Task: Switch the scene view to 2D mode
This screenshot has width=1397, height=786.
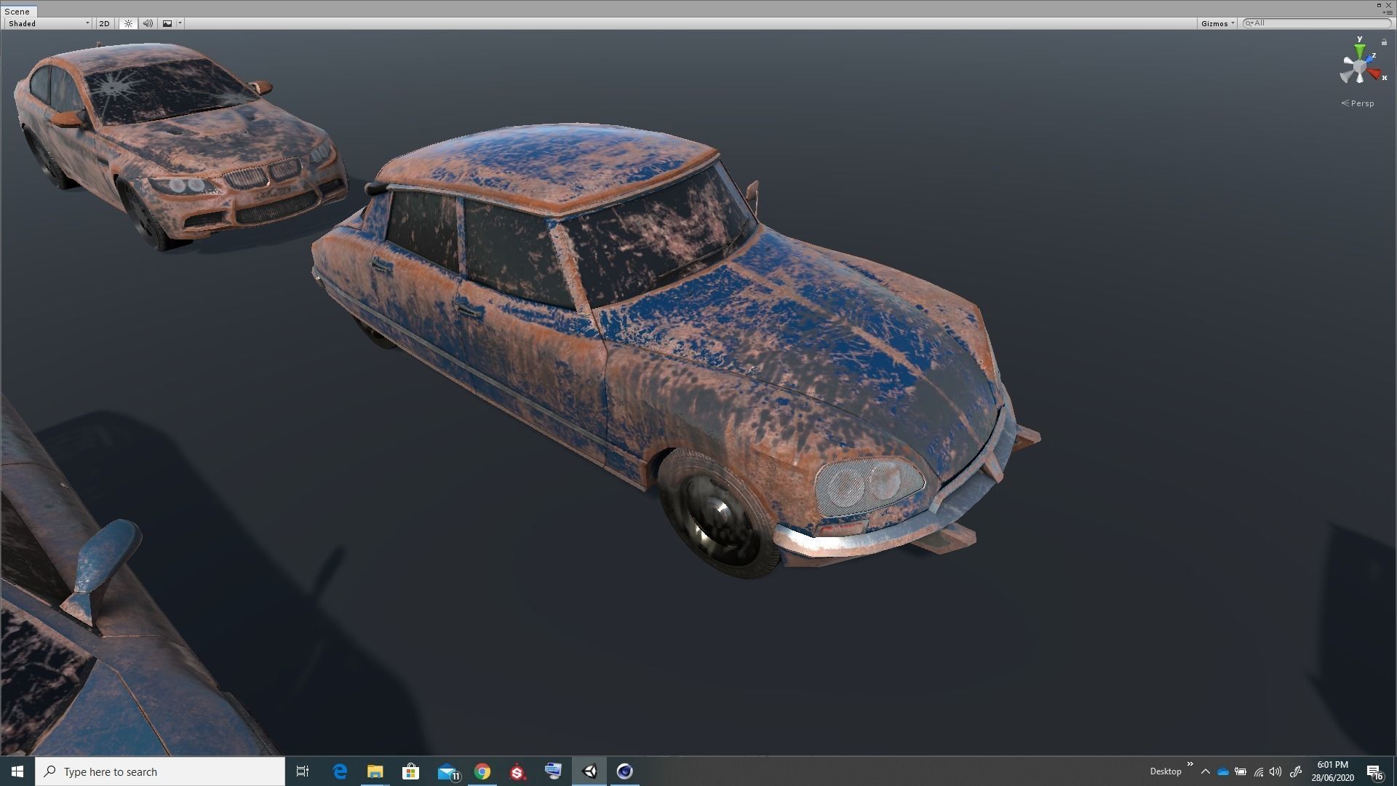Action: click(x=104, y=23)
